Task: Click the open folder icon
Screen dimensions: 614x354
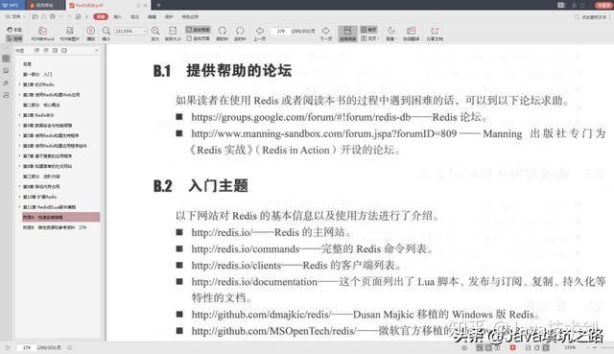Action: click(x=35, y=17)
